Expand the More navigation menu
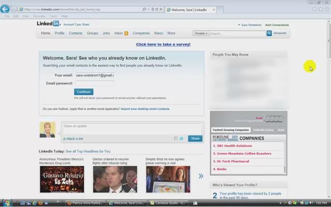The height and width of the screenshot is (207, 331). point(171,33)
